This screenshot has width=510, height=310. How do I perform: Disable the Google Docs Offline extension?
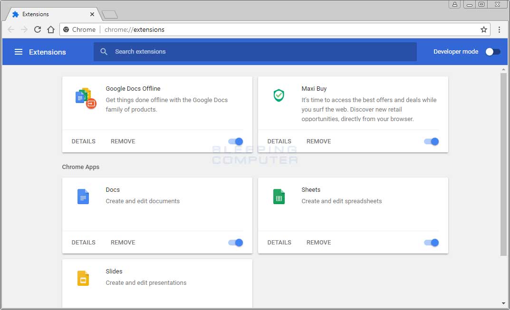pos(236,141)
